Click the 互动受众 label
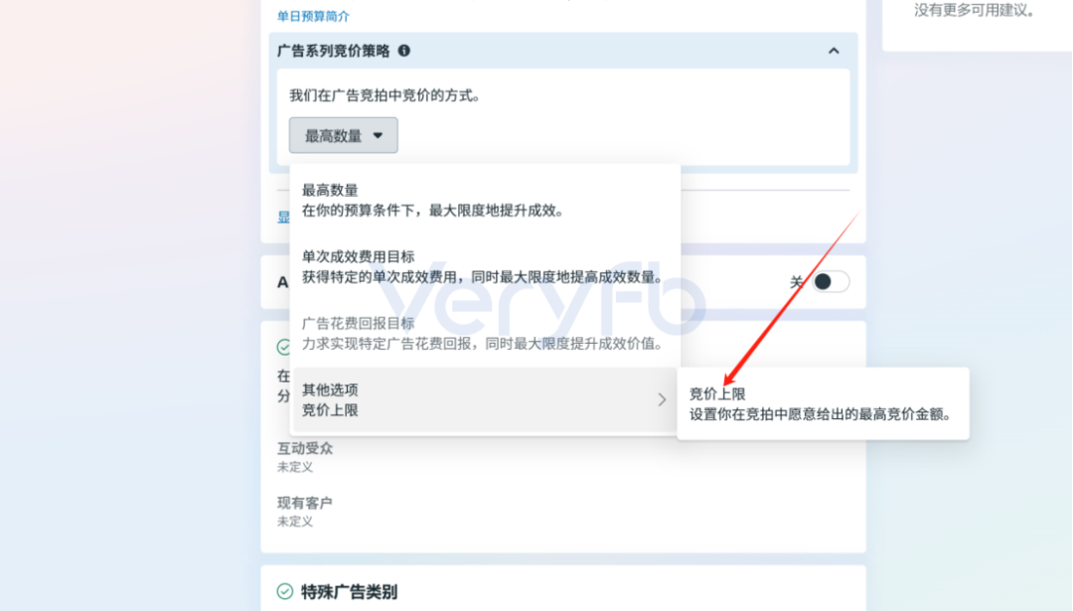The width and height of the screenshot is (1073, 611). [305, 448]
